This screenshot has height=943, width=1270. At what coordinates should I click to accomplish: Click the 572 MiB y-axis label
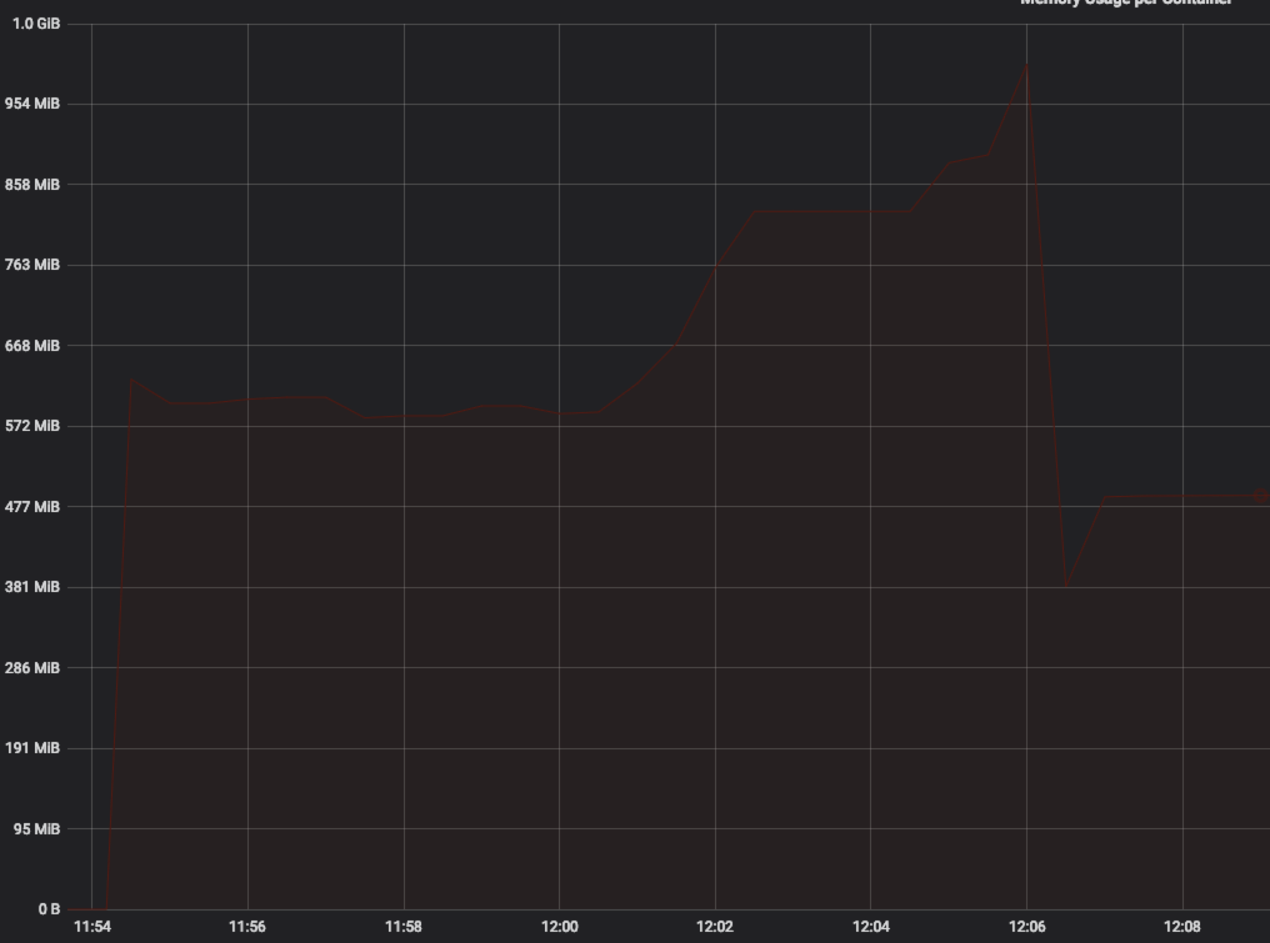click(32, 426)
